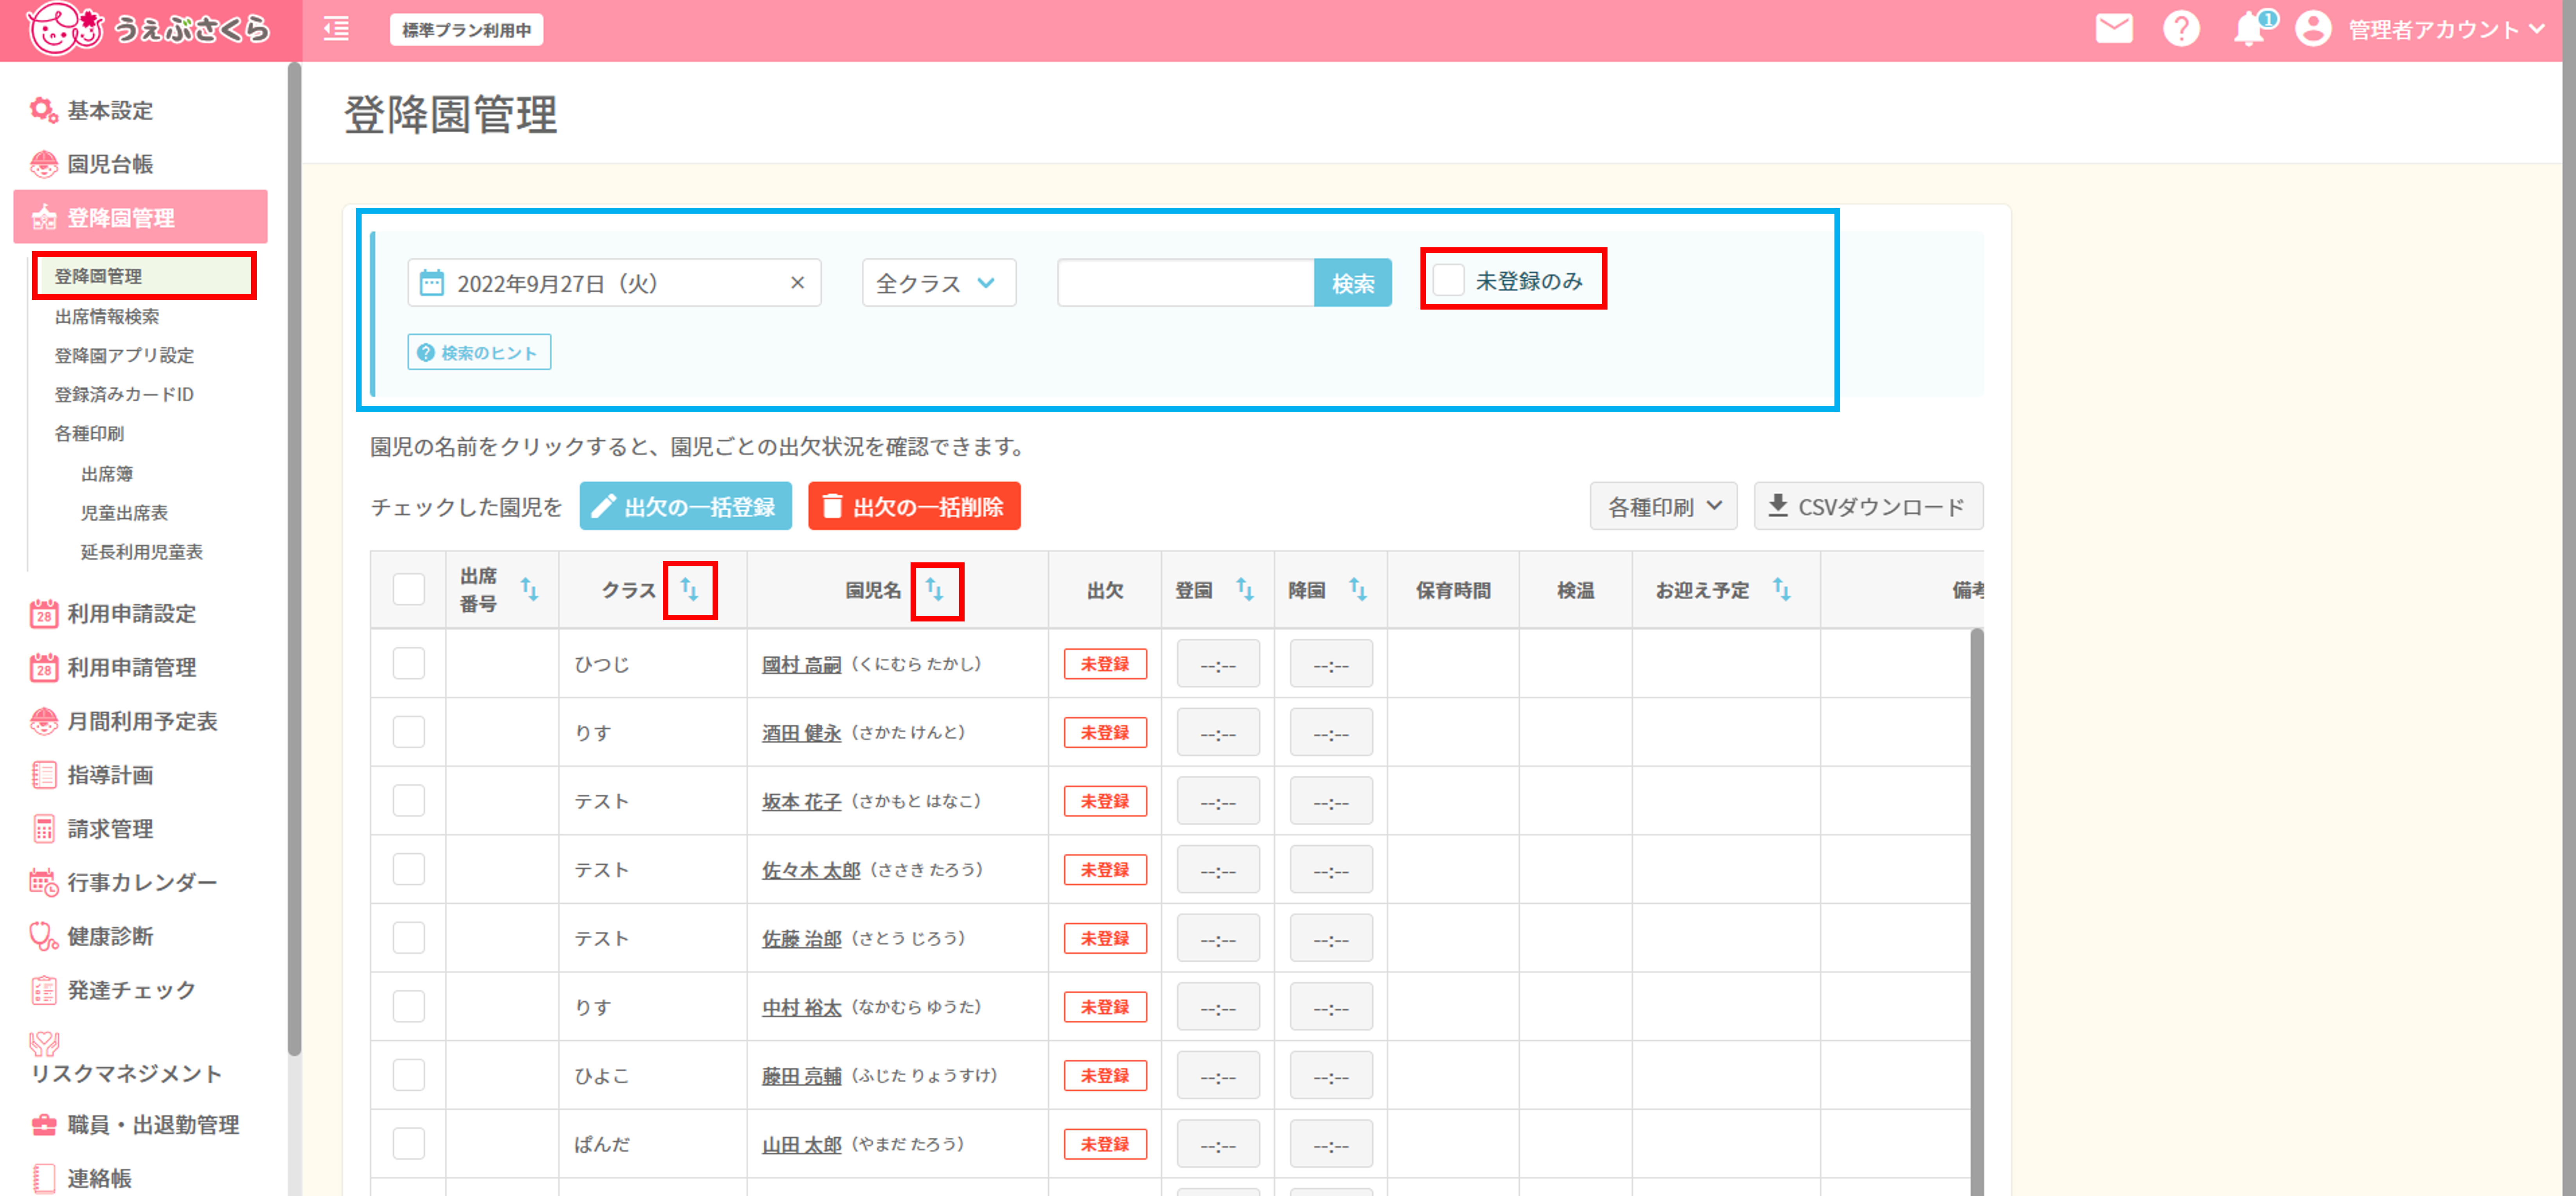Open 利用申請管理 in sidebar
The width and height of the screenshot is (2576, 1196).
[113, 667]
